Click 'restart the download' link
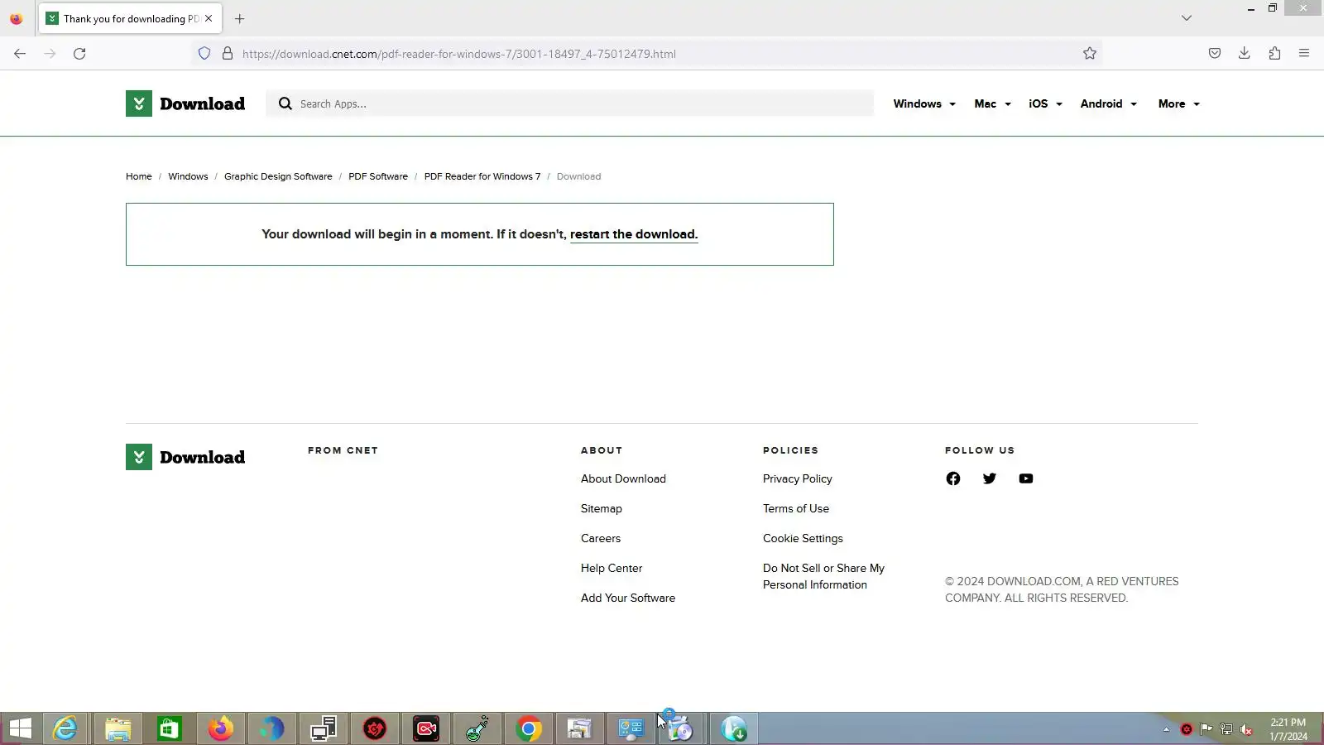This screenshot has height=745, width=1324. [634, 234]
